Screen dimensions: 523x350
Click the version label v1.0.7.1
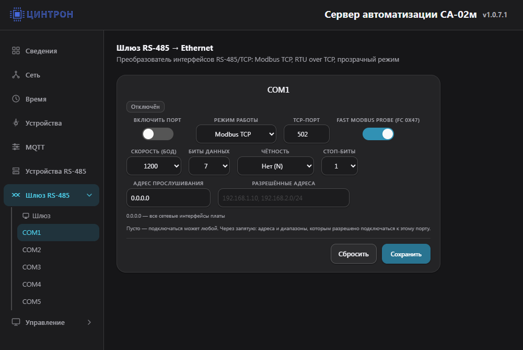tap(495, 15)
